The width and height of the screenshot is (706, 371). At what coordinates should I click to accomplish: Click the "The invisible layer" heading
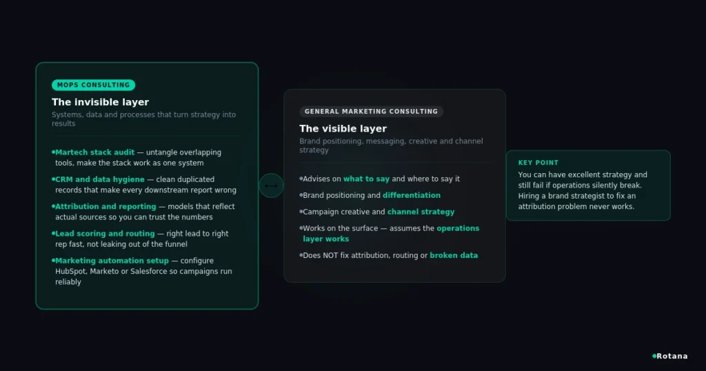(x=100, y=102)
